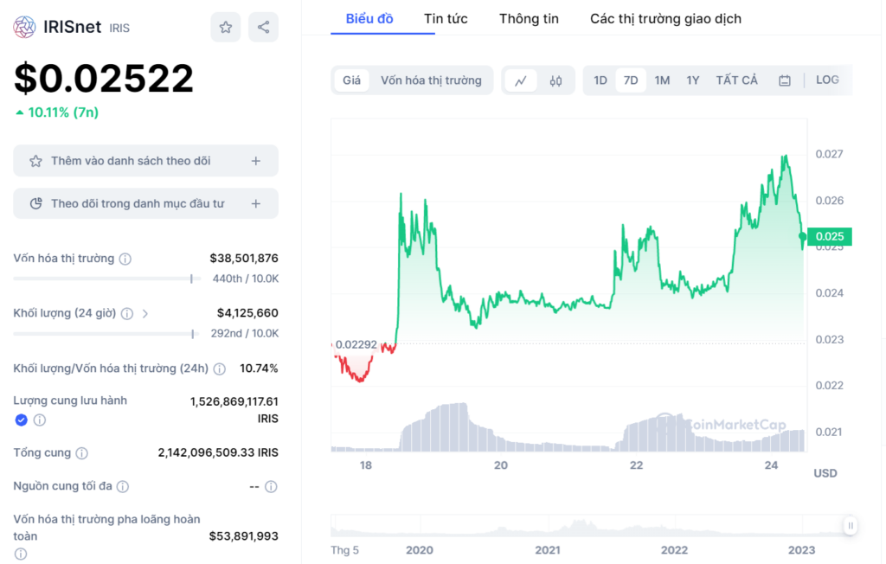Expand Thêm vào danh sách theo dõi plus

255,161
